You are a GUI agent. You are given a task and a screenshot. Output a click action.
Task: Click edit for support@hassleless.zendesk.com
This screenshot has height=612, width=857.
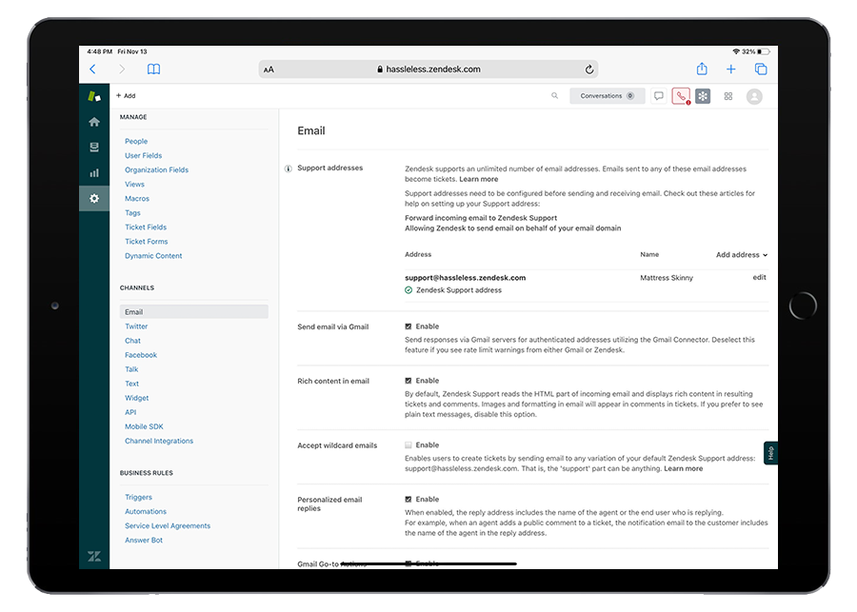click(759, 278)
